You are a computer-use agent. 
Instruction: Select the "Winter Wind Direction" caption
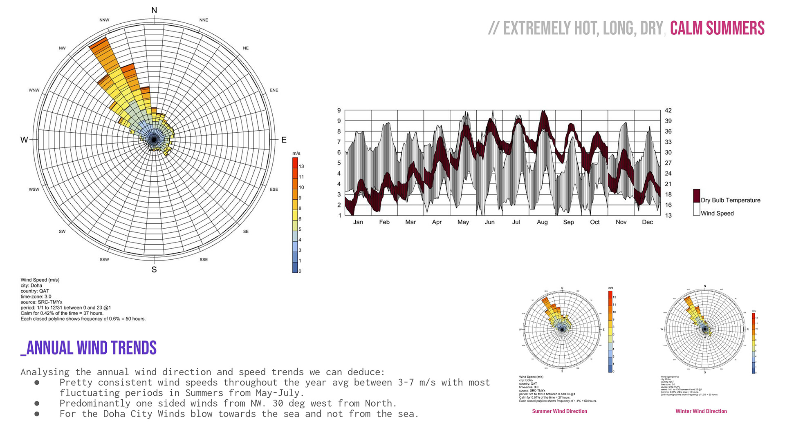(x=701, y=411)
